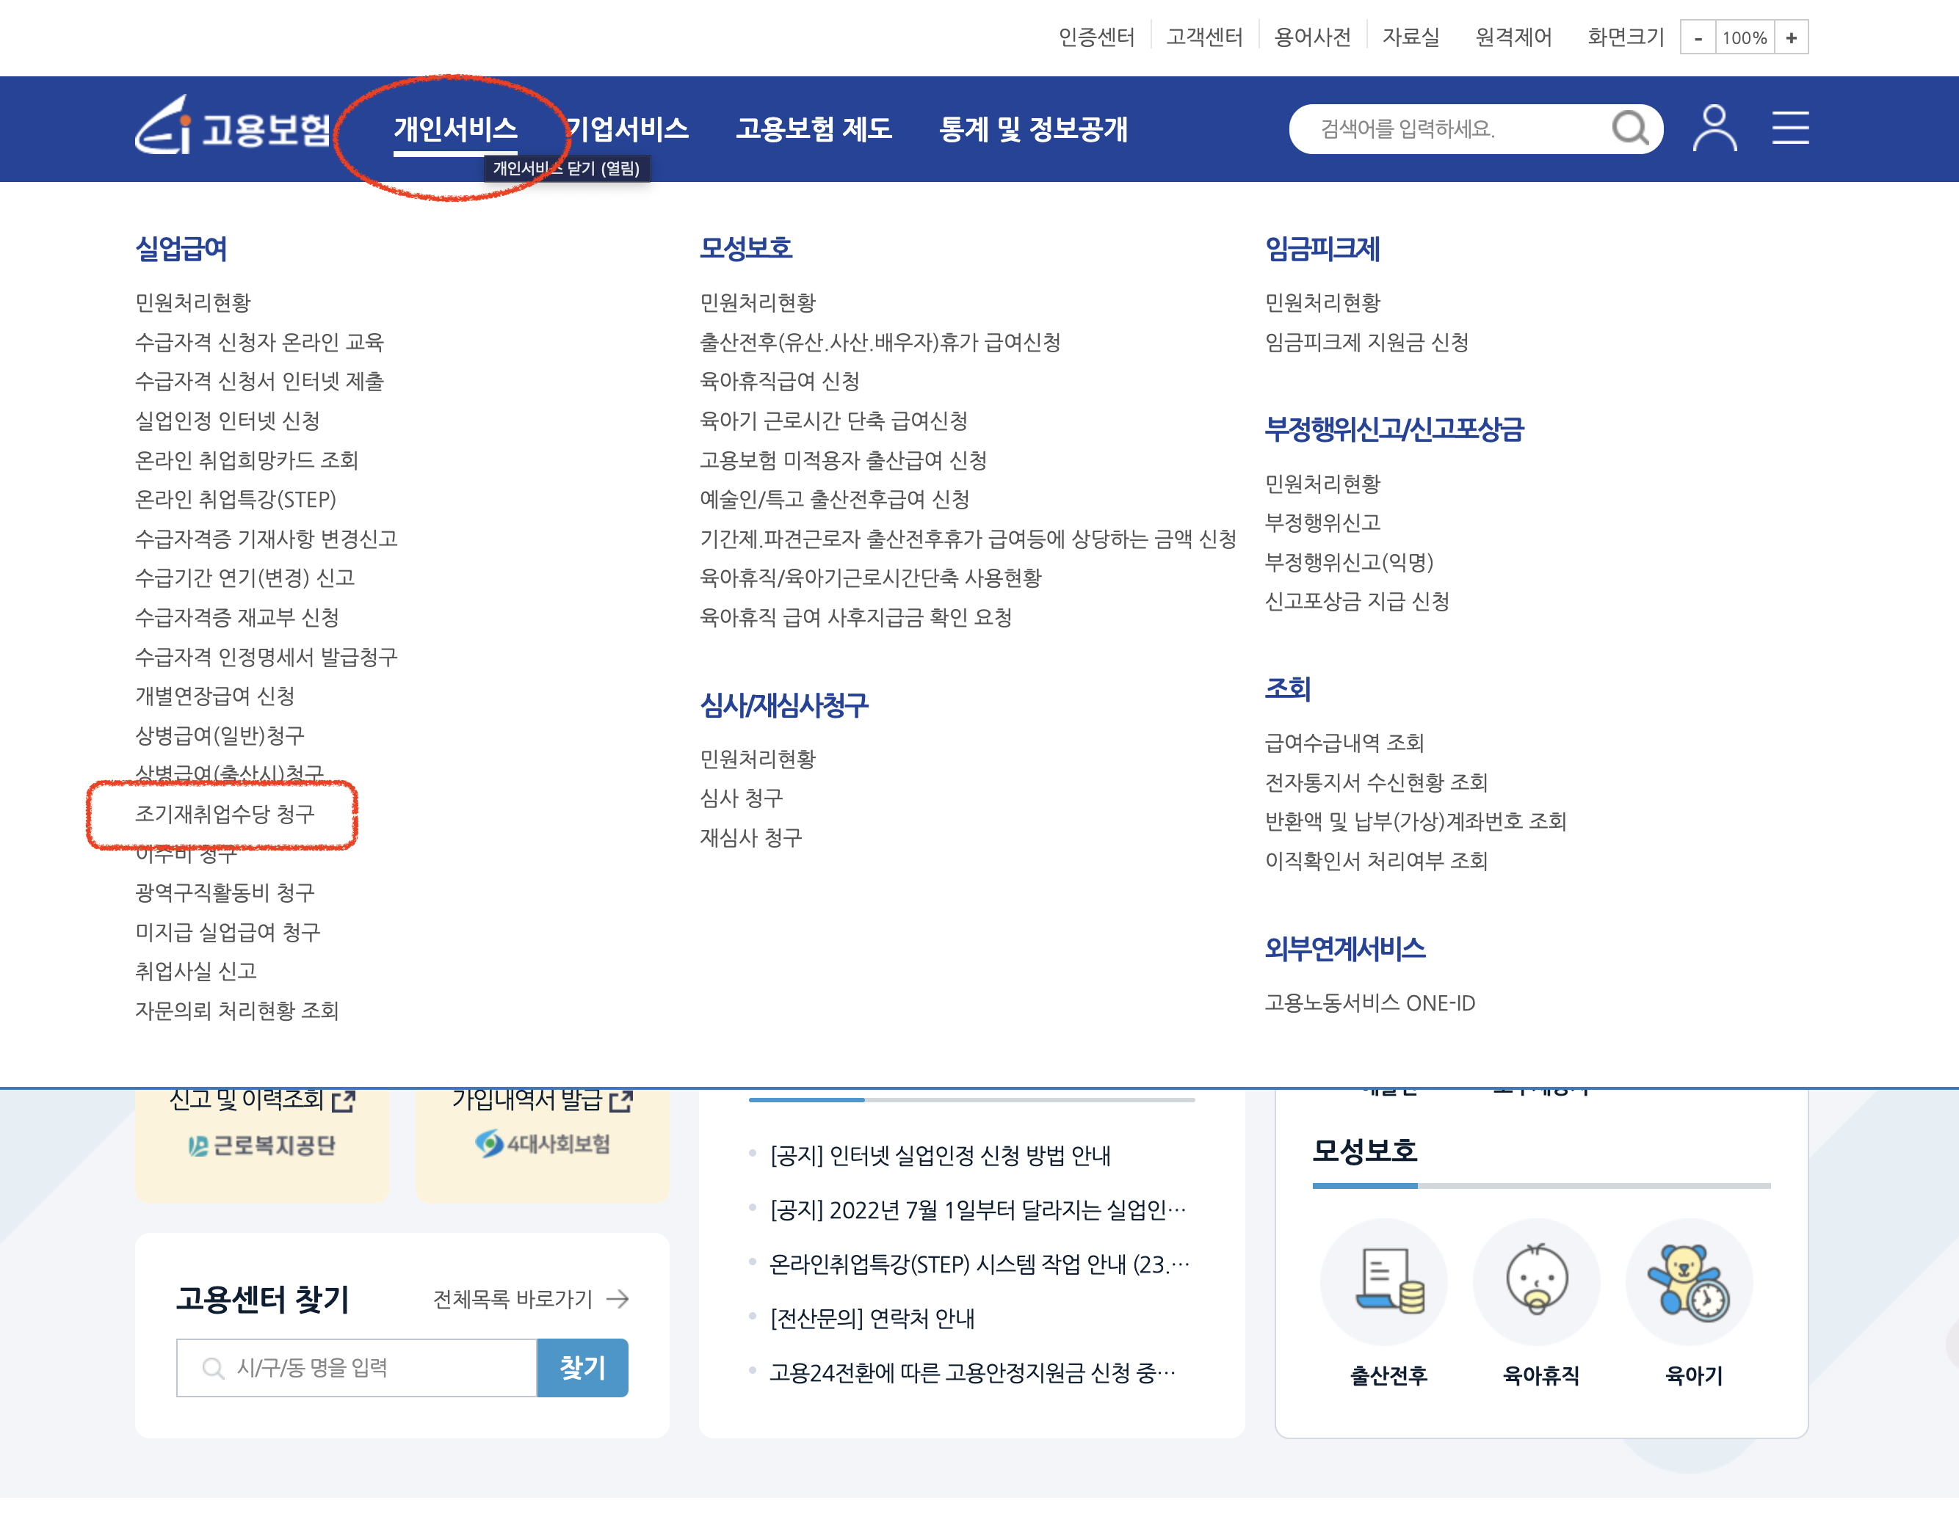1959x1525 pixels.
Task: Open search with the magnifier icon
Action: pos(1631,128)
